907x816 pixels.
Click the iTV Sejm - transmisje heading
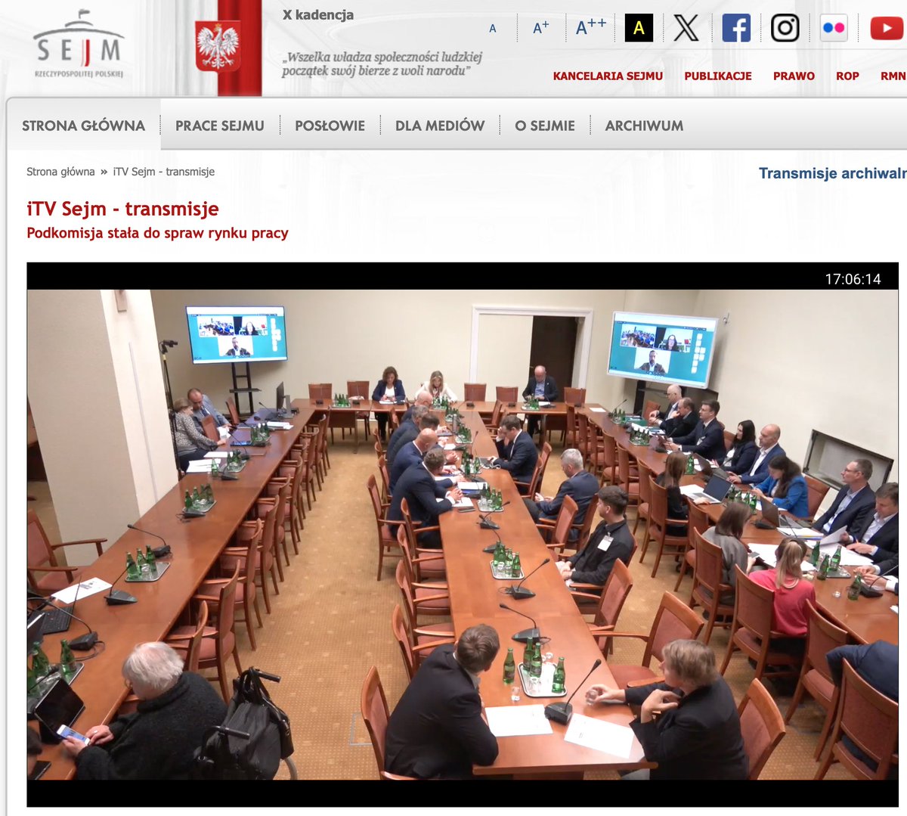pyautogui.click(x=122, y=209)
